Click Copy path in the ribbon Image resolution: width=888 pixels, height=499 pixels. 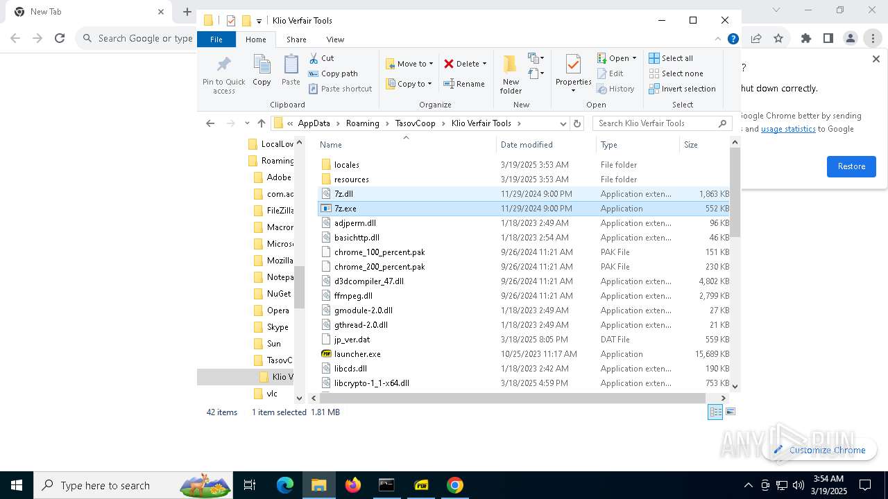(333, 73)
